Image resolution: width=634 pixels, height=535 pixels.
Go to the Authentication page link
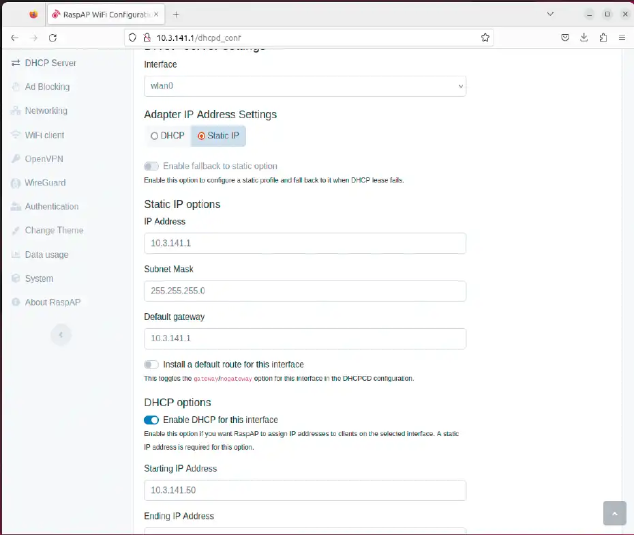[x=52, y=206]
